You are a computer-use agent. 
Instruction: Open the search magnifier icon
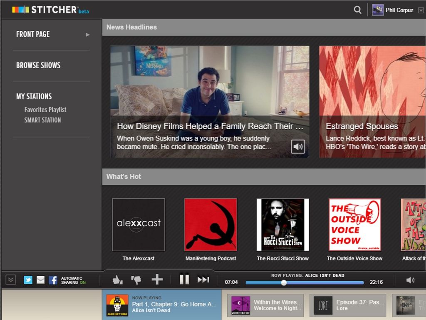(x=357, y=10)
